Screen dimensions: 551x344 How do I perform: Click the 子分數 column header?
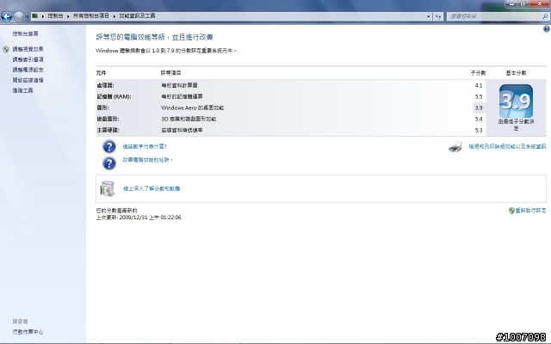479,73
